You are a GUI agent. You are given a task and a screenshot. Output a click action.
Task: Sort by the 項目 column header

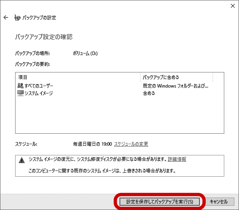(78, 77)
